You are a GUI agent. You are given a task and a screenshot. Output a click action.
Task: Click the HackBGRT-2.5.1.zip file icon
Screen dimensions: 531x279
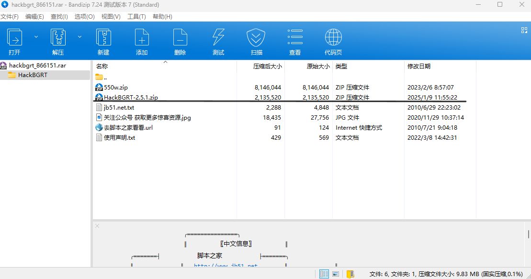coord(99,98)
